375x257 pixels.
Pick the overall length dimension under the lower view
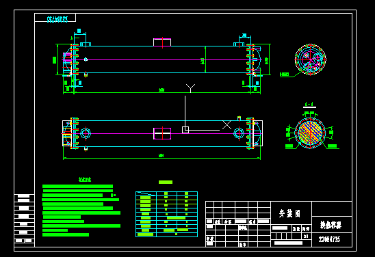click(x=161, y=156)
